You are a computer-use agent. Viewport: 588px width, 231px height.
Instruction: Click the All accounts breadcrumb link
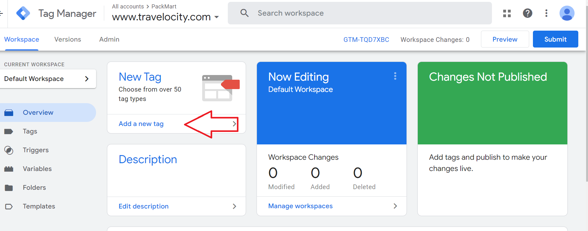coord(128,7)
